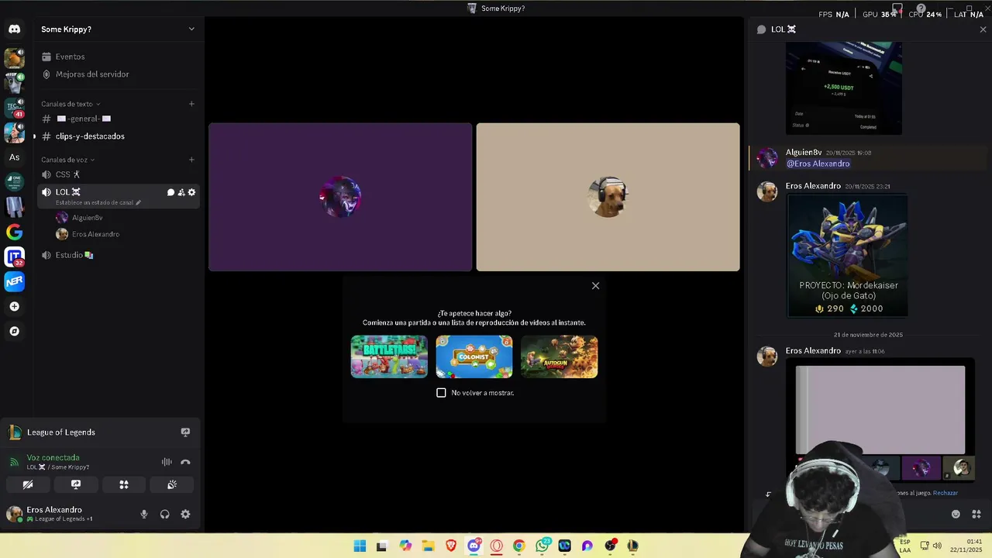Select Alguien8v purple video tile
Viewport: 992px width, 558px height.
coord(340,197)
